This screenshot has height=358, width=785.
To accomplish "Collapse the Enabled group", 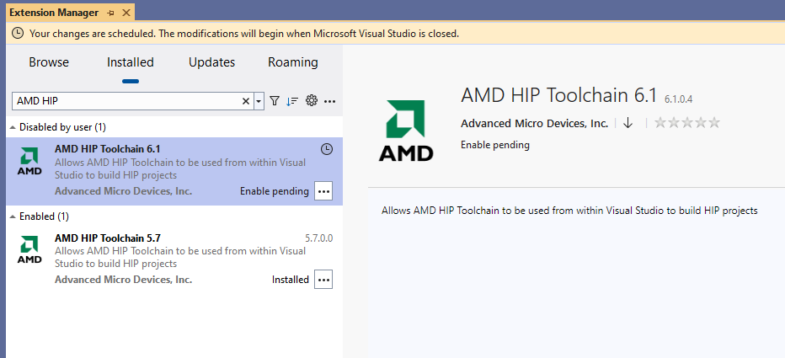I will coord(13,216).
